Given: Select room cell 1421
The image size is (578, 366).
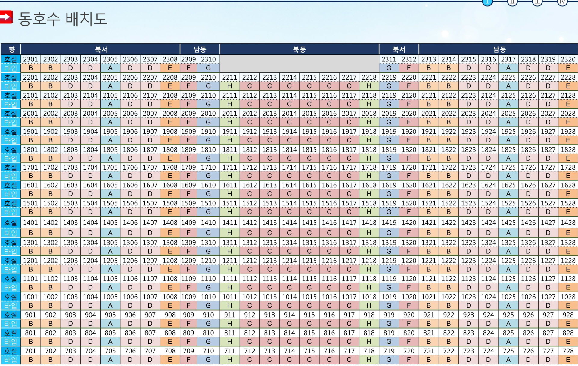Looking at the screenshot, I should pyautogui.click(x=429, y=223).
